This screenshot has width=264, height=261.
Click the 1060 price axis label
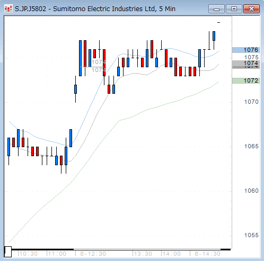coord(251,191)
